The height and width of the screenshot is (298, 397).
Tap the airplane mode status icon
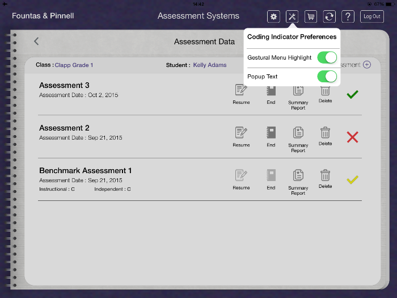click(x=5, y=4)
